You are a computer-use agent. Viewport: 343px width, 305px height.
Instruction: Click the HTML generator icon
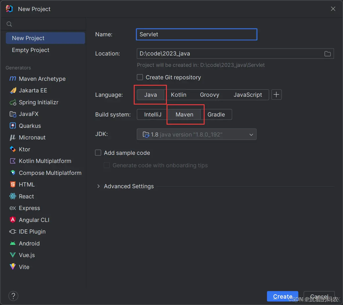click(x=13, y=184)
